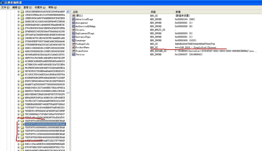Click the icon of the Language value
262x151 pixels.
point(74,40)
